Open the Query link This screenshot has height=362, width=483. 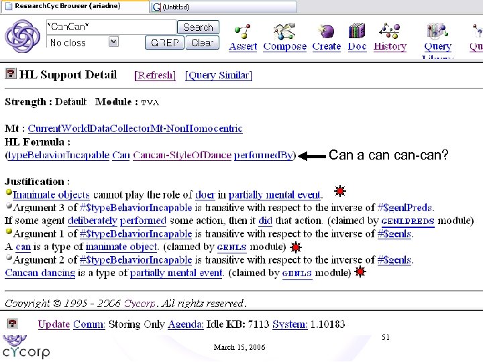(x=437, y=46)
